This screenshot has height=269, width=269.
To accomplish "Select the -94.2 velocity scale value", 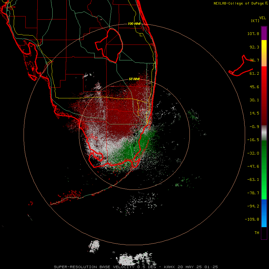I will [x=253, y=206].
